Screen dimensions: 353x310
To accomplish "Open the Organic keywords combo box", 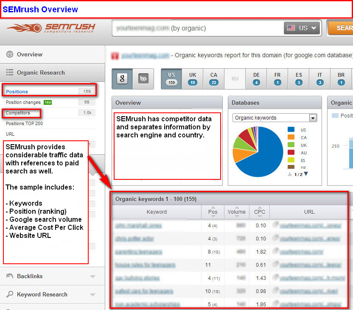I will pos(275,117).
